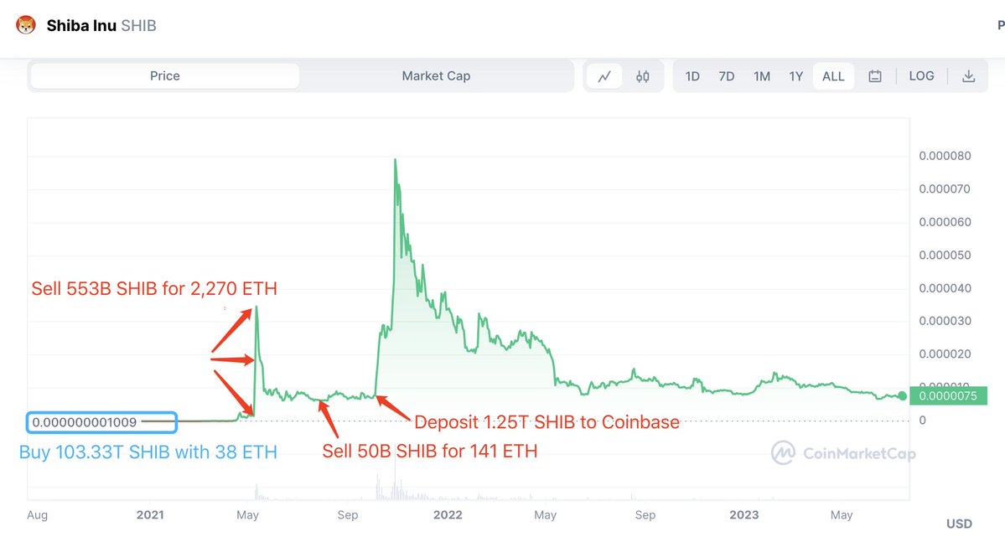
Task: Open the calendar date range picker
Action: (x=875, y=76)
